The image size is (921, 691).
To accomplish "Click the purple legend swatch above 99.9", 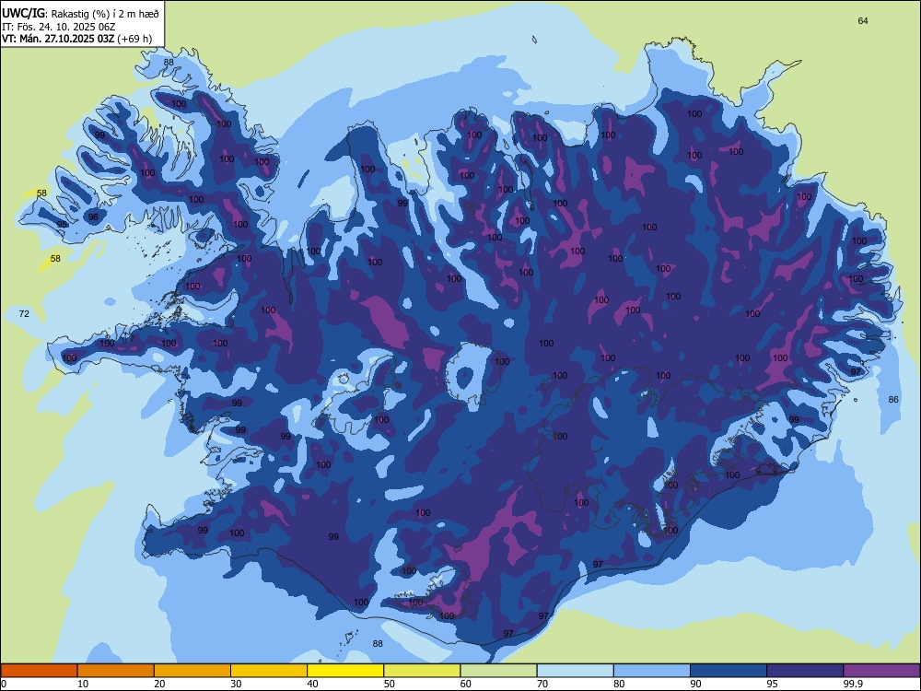I will [881, 671].
